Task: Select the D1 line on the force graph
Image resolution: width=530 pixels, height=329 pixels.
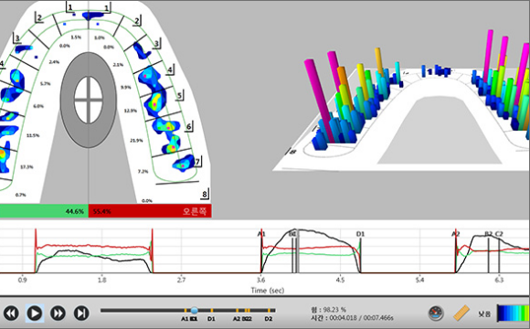Action: click(360, 253)
